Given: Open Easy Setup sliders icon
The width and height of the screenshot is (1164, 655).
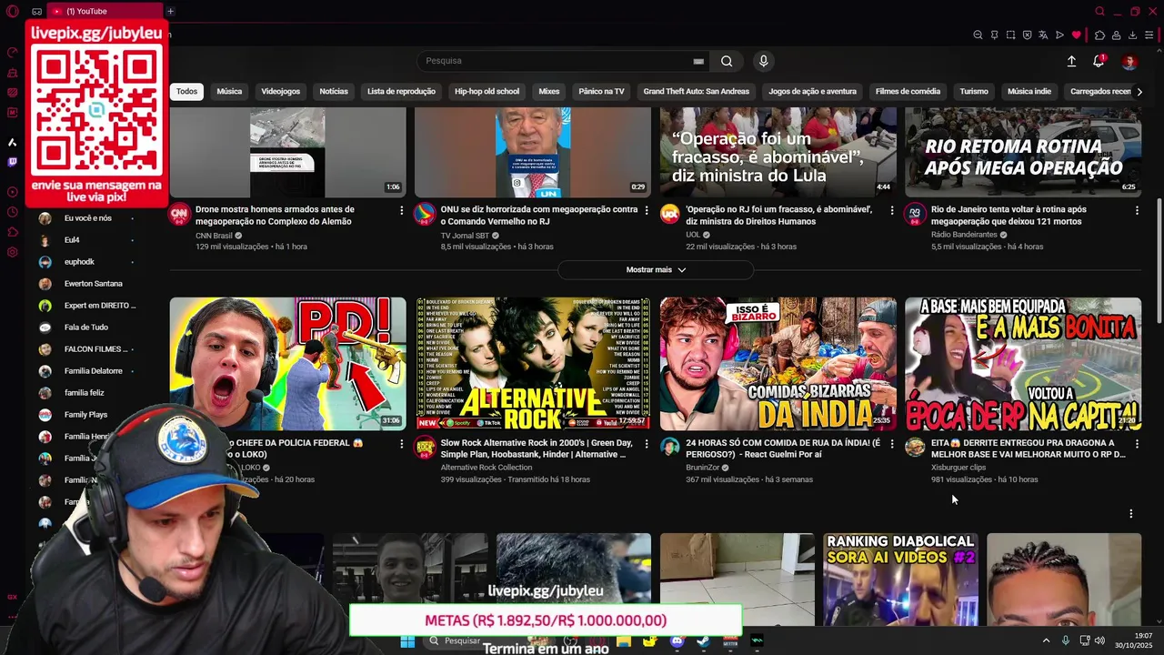Looking at the screenshot, I should click(x=1149, y=35).
